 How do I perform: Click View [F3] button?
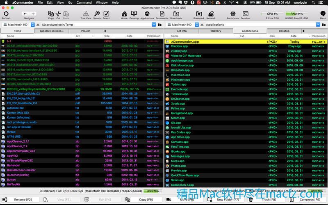coord(62,200)
